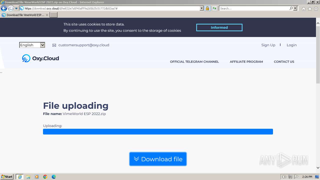Refresh the page with the refresh icon
Image resolution: width=320 pixels, height=180 pixels.
coord(214,8)
